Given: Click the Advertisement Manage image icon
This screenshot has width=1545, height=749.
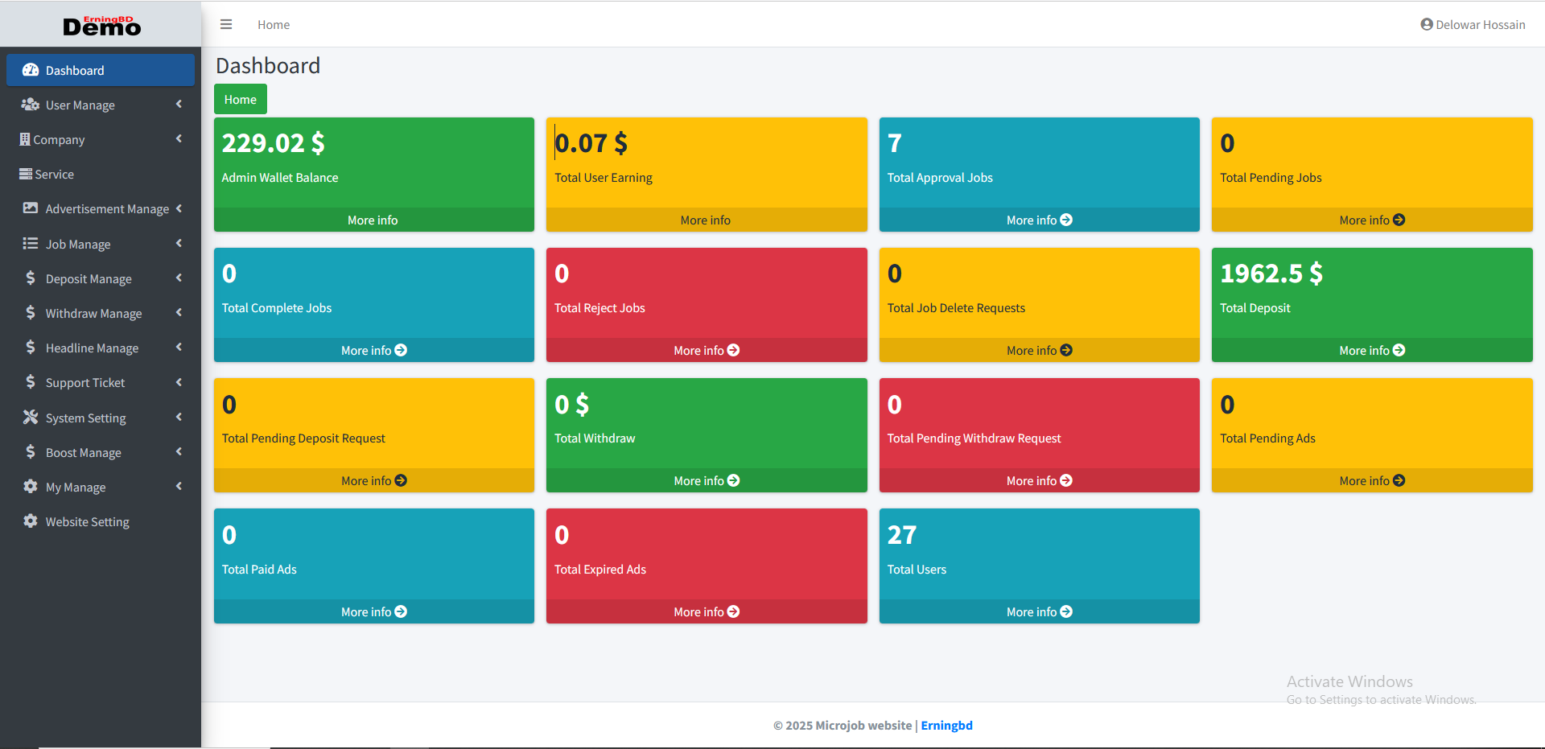Looking at the screenshot, I should (x=31, y=208).
